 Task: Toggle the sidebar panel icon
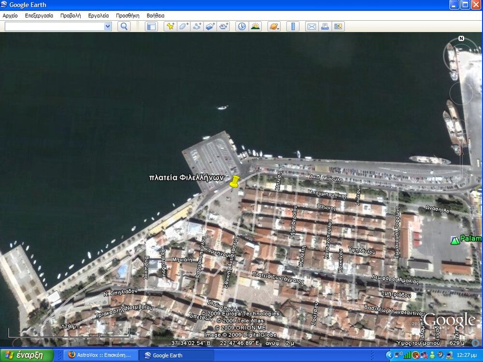pyautogui.click(x=151, y=27)
